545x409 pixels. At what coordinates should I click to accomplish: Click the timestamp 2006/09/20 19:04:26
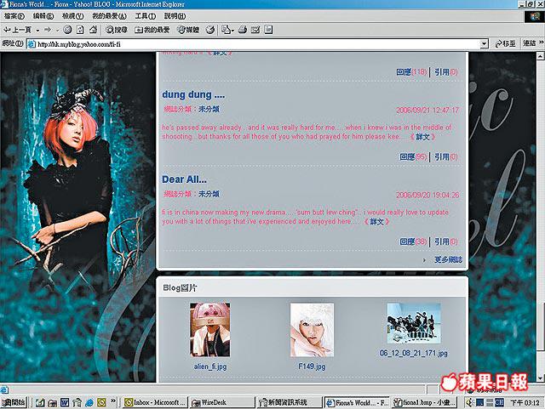[427, 195]
